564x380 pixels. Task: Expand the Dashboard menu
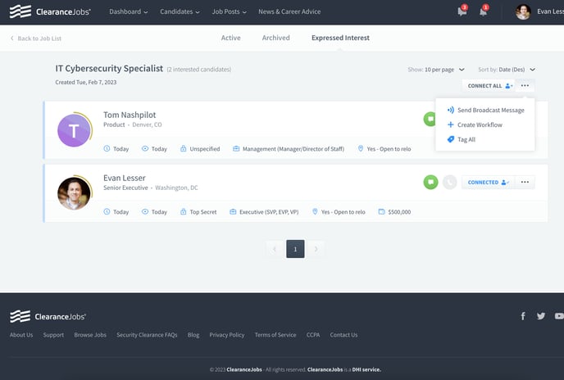click(x=129, y=11)
